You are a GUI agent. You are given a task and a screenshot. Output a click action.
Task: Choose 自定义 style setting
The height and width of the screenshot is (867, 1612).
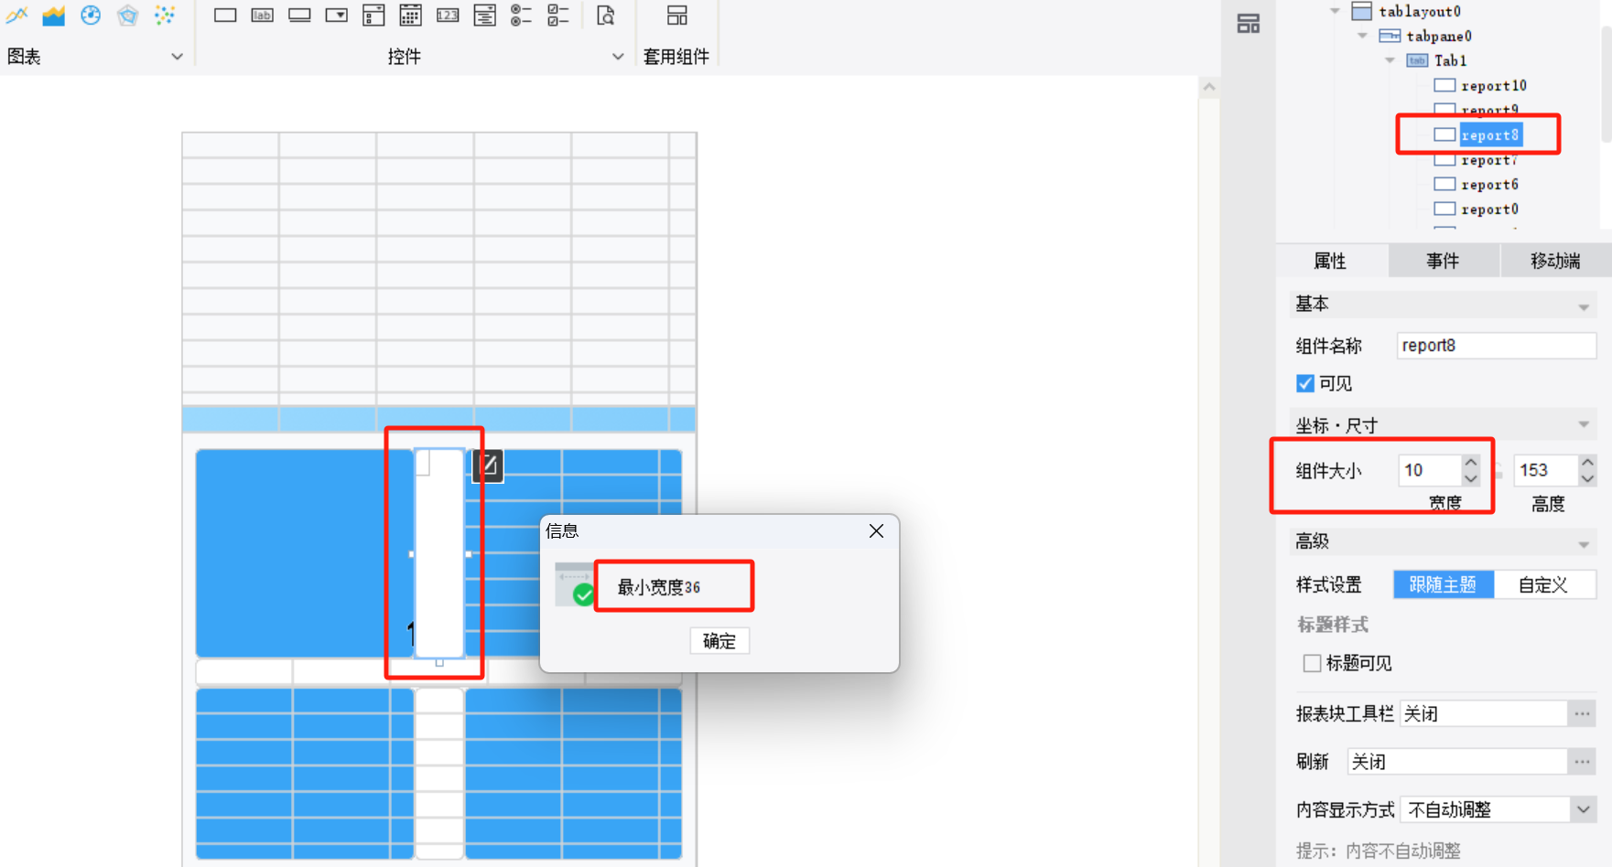(x=1544, y=584)
